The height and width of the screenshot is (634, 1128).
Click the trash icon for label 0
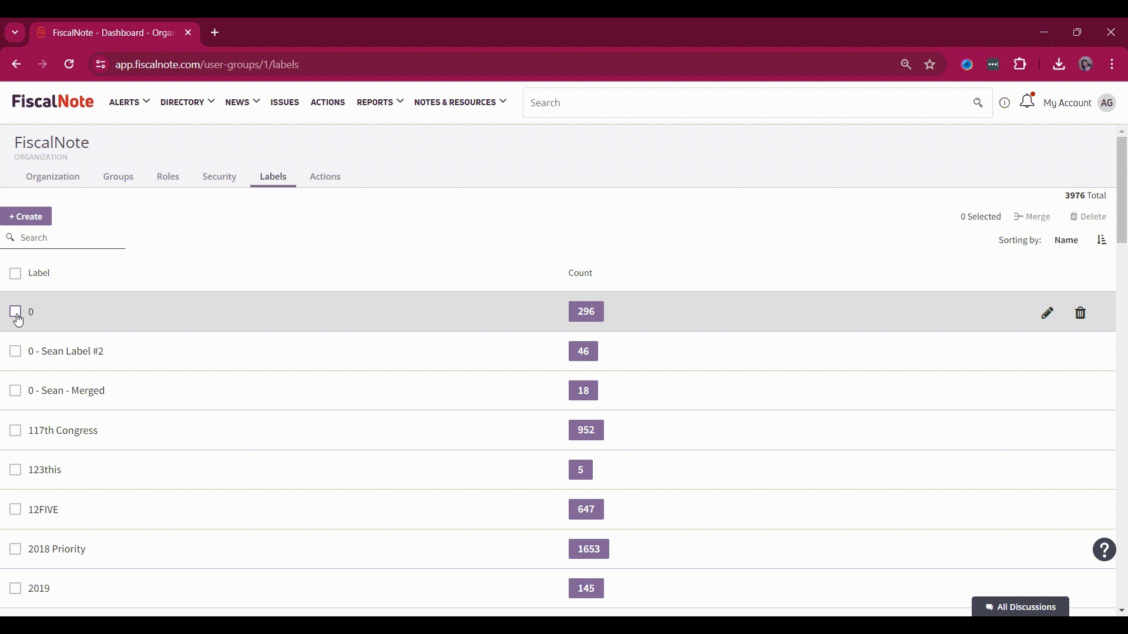point(1080,313)
